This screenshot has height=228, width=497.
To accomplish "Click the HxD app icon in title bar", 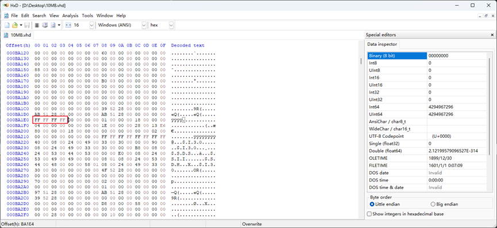I will [5, 5].
